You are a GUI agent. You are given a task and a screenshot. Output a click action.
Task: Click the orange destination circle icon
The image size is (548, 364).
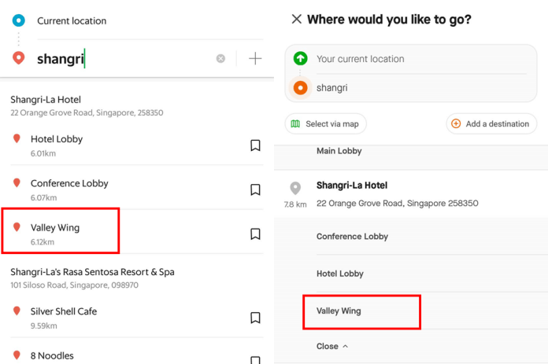(x=300, y=87)
